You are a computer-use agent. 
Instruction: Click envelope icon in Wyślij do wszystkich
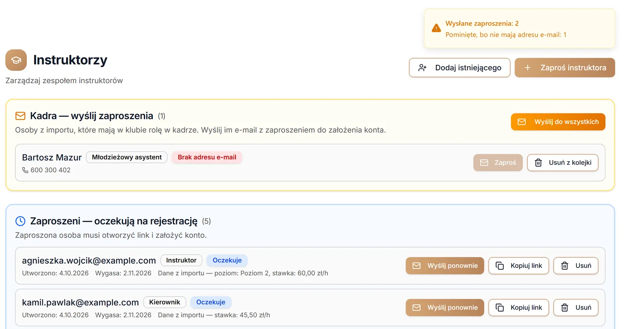[522, 122]
